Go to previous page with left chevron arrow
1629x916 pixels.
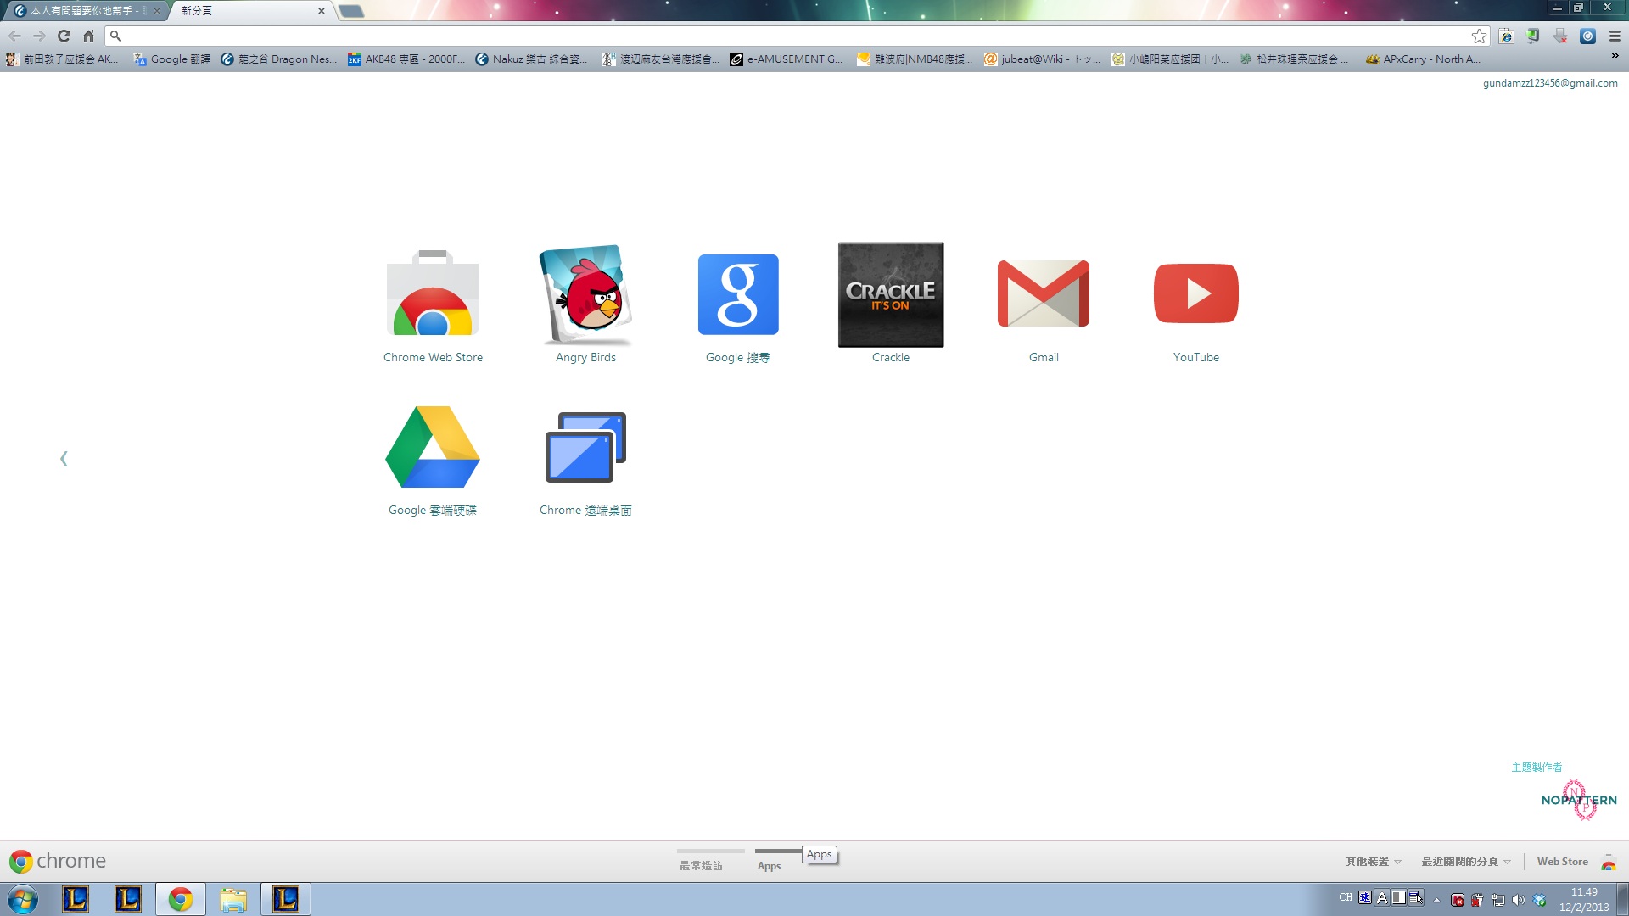coord(64,459)
